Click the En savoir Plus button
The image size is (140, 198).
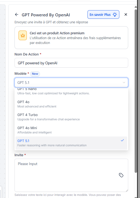click(103, 14)
